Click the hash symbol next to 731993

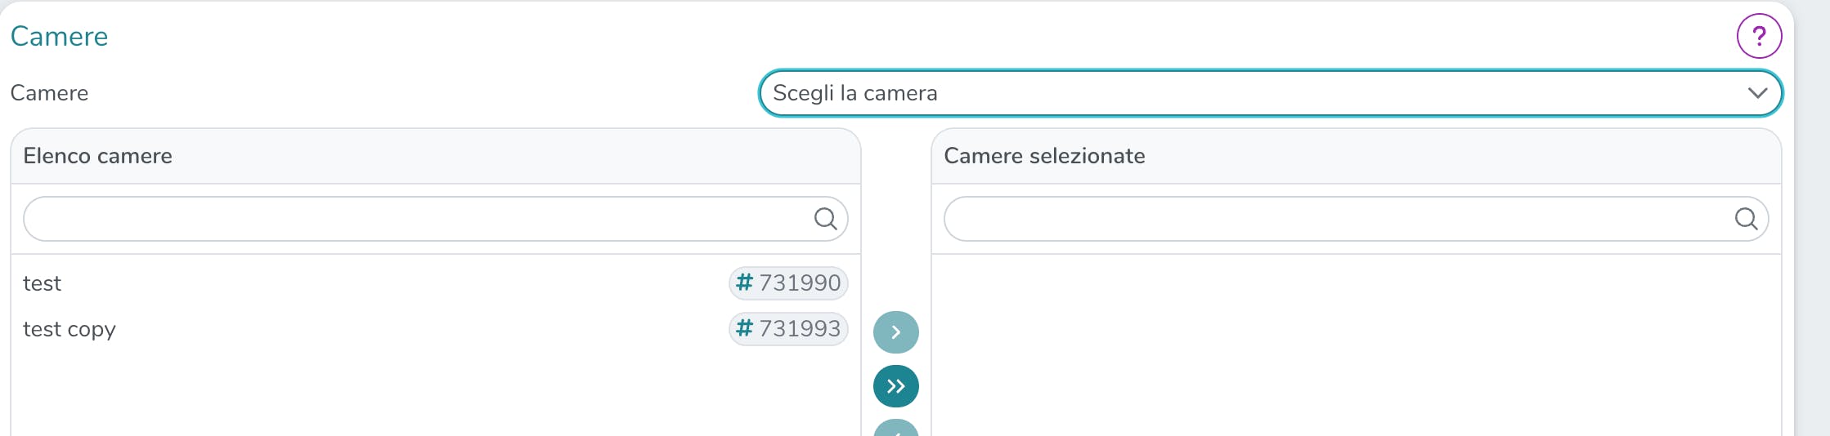point(744,328)
